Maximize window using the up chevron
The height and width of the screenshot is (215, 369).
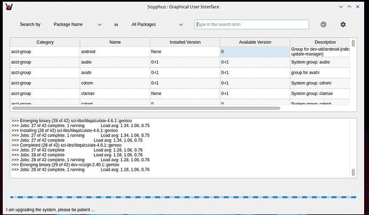(349, 7)
